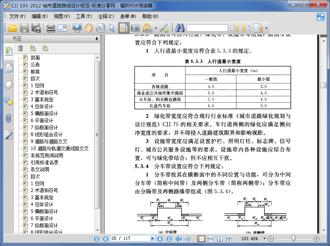Open the search options dropdown arrow
The height and width of the screenshot is (246, 330).
click(x=266, y=28)
